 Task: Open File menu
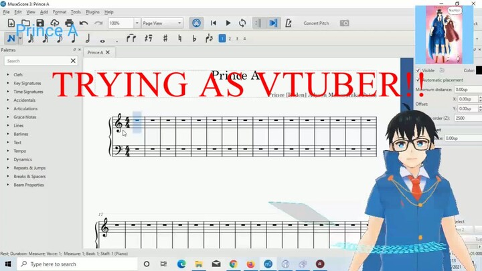pos(6,12)
